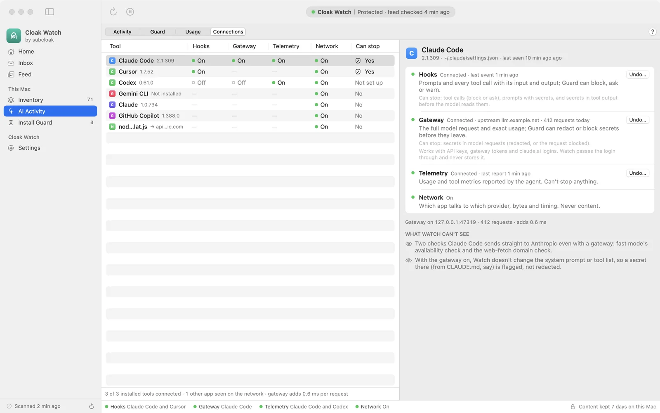Viewport: 660px width, 413px height.
Task: Click the shield icon in Cursor's Can stop cell
Action: pyautogui.click(x=358, y=72)
